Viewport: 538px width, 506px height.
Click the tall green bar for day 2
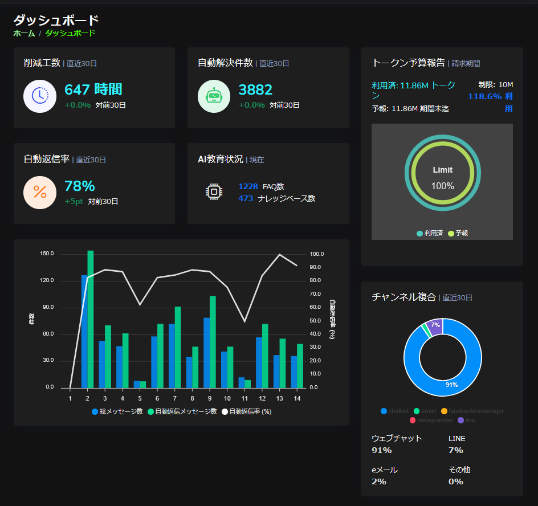(x=90, y=319)
